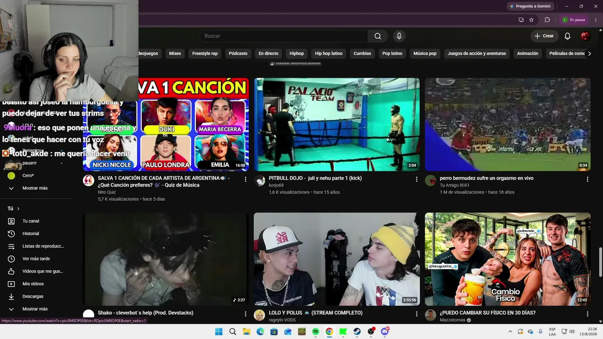Open options for ¿PUEDO CAMBIAR SU FÍSICO video
This screenshot has height=339, width=603.
[x=587, y=314]
